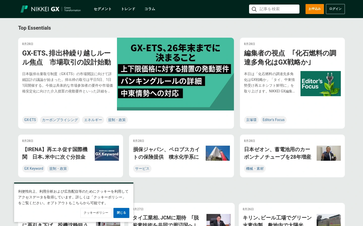Click the Top Essentials heading
Viewport: 363px width, 226px height.
pos(35,28)
